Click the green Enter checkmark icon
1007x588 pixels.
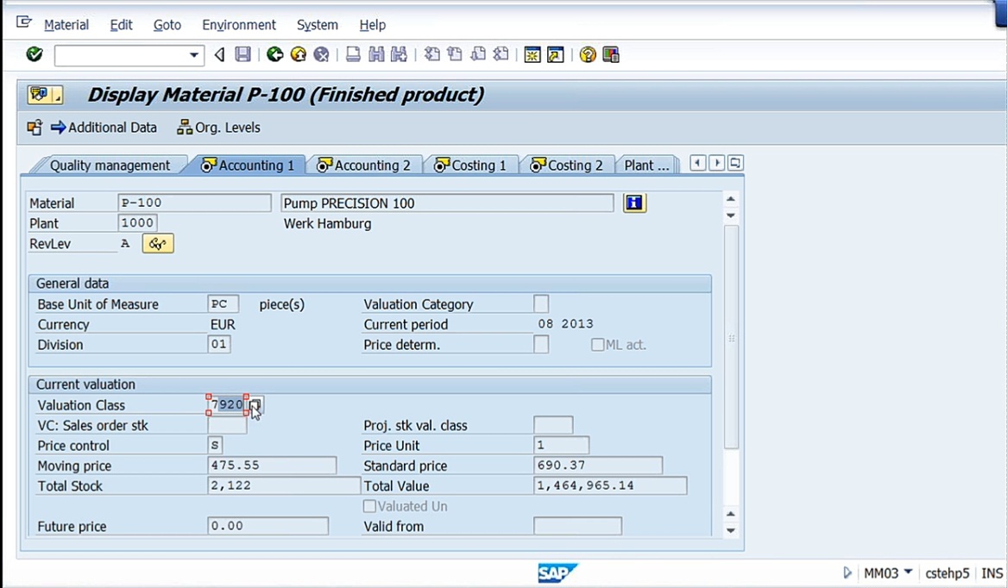[35, 54]
